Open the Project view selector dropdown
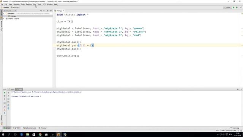 click(x=10, y=11)
